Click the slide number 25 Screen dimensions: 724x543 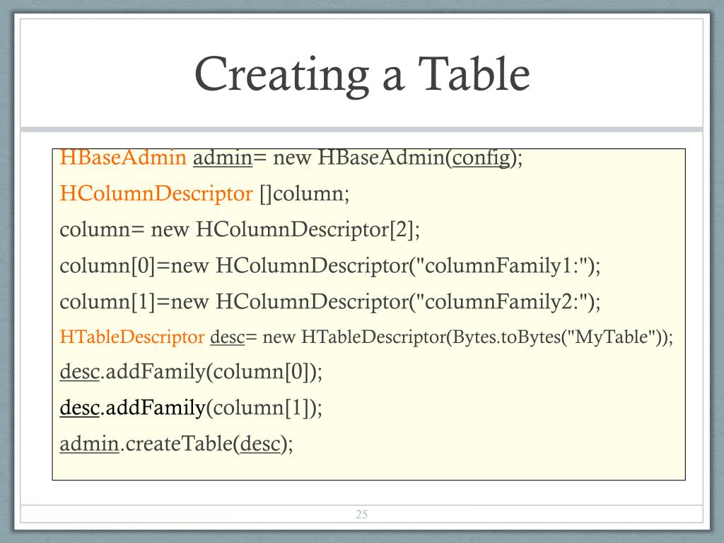click(x=361, y=514)
